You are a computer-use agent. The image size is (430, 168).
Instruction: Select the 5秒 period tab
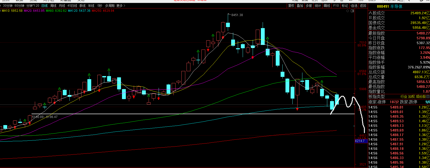pos(100,6)
